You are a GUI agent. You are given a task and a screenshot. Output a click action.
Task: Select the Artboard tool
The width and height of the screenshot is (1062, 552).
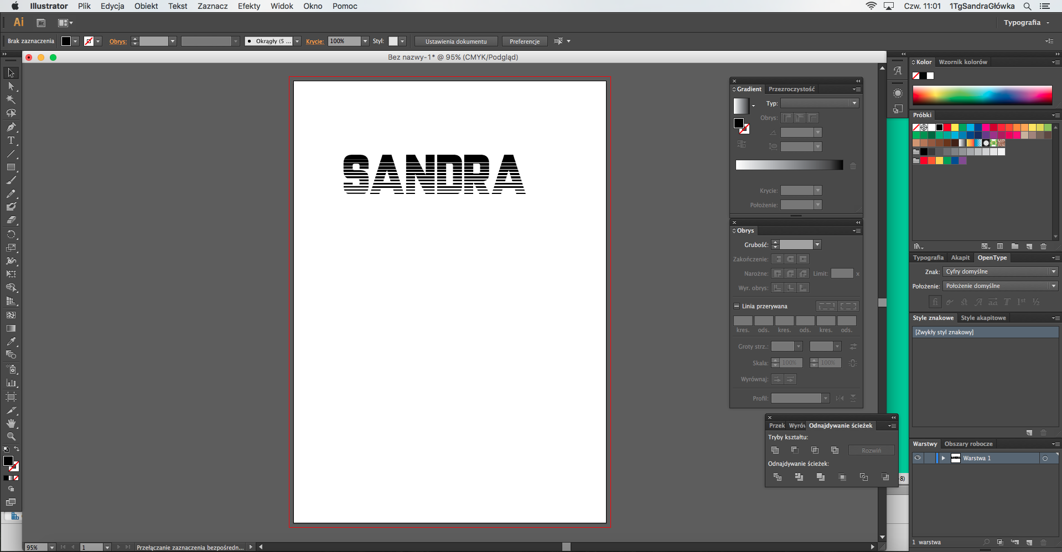(x=11, y=397)
